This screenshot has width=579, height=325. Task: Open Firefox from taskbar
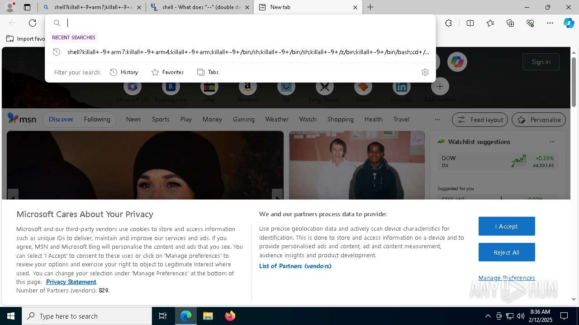tap(230, 316)
